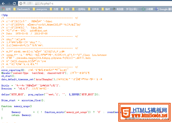172x123 pixels.
Task: Click the 'Yahei.Net' comment text
Action: [37, 28]
